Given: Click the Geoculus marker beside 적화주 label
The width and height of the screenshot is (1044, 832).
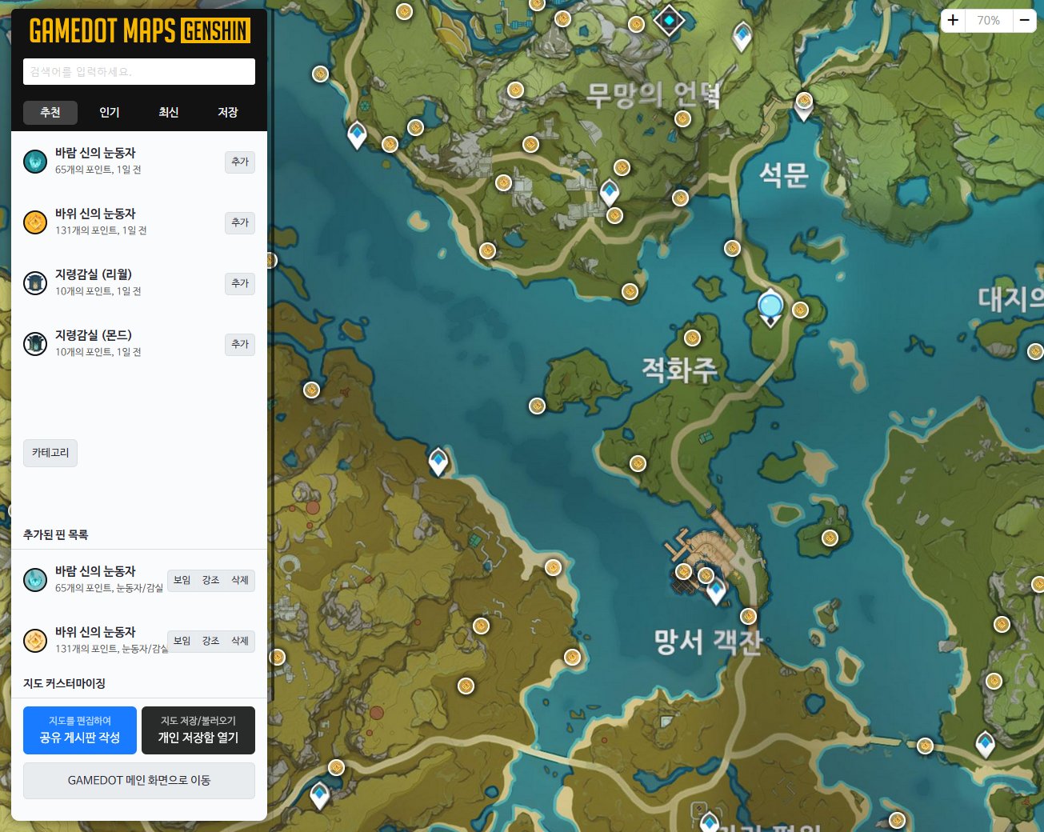Looking at the screenshot, I should click(692, 338).
